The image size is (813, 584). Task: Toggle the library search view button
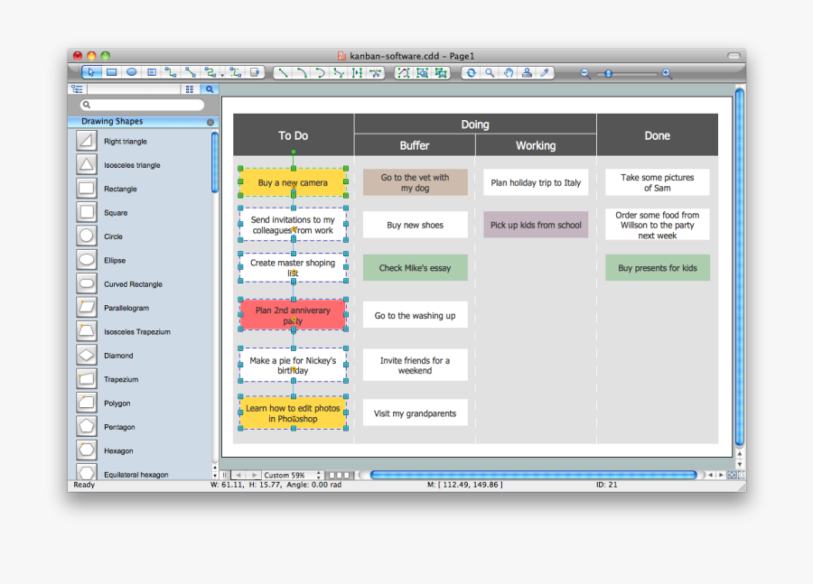[209, 89]
